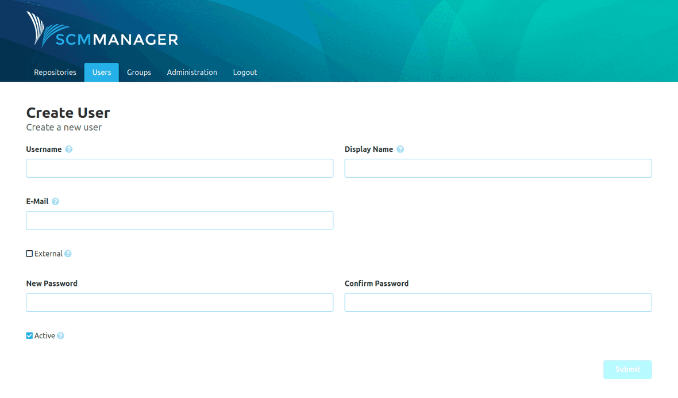Image resolution: width=678 pixels, height=398 pixels.
Task: Click the help icon beside Display Name
Action: pos(400,149)
